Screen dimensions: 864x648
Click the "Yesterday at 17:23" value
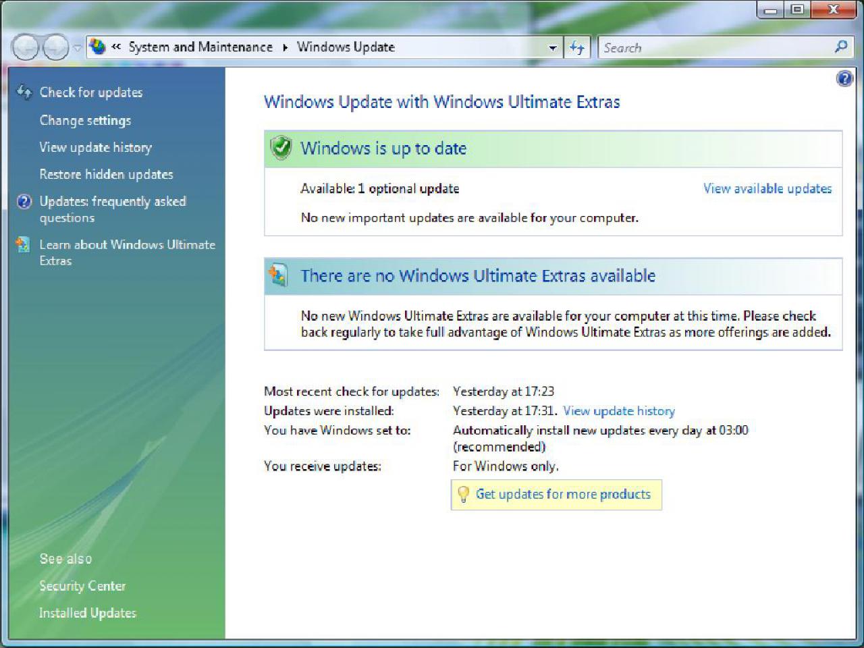tap(504, 391)
